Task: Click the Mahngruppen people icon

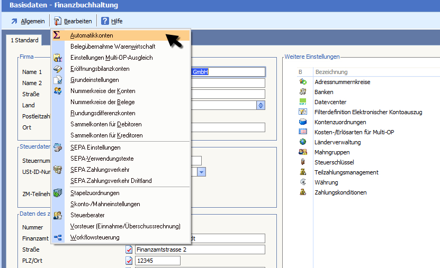Action: coord(303,152)
